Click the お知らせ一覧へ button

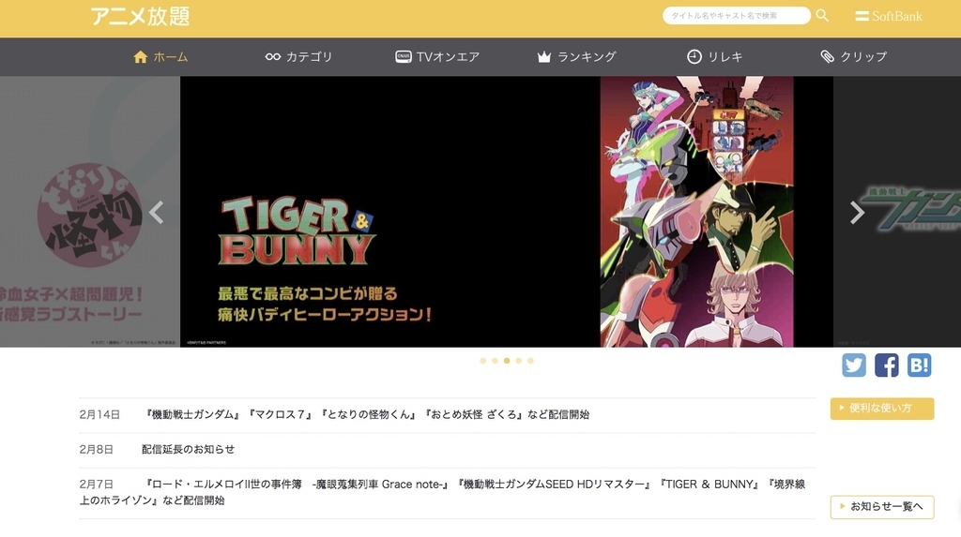[x=882, y=507]
